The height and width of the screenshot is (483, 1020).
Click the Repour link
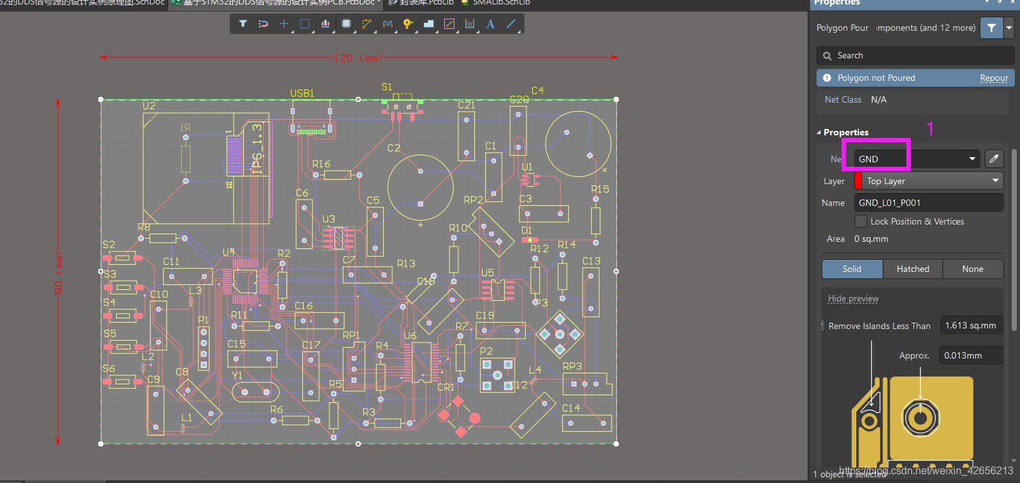994,78
